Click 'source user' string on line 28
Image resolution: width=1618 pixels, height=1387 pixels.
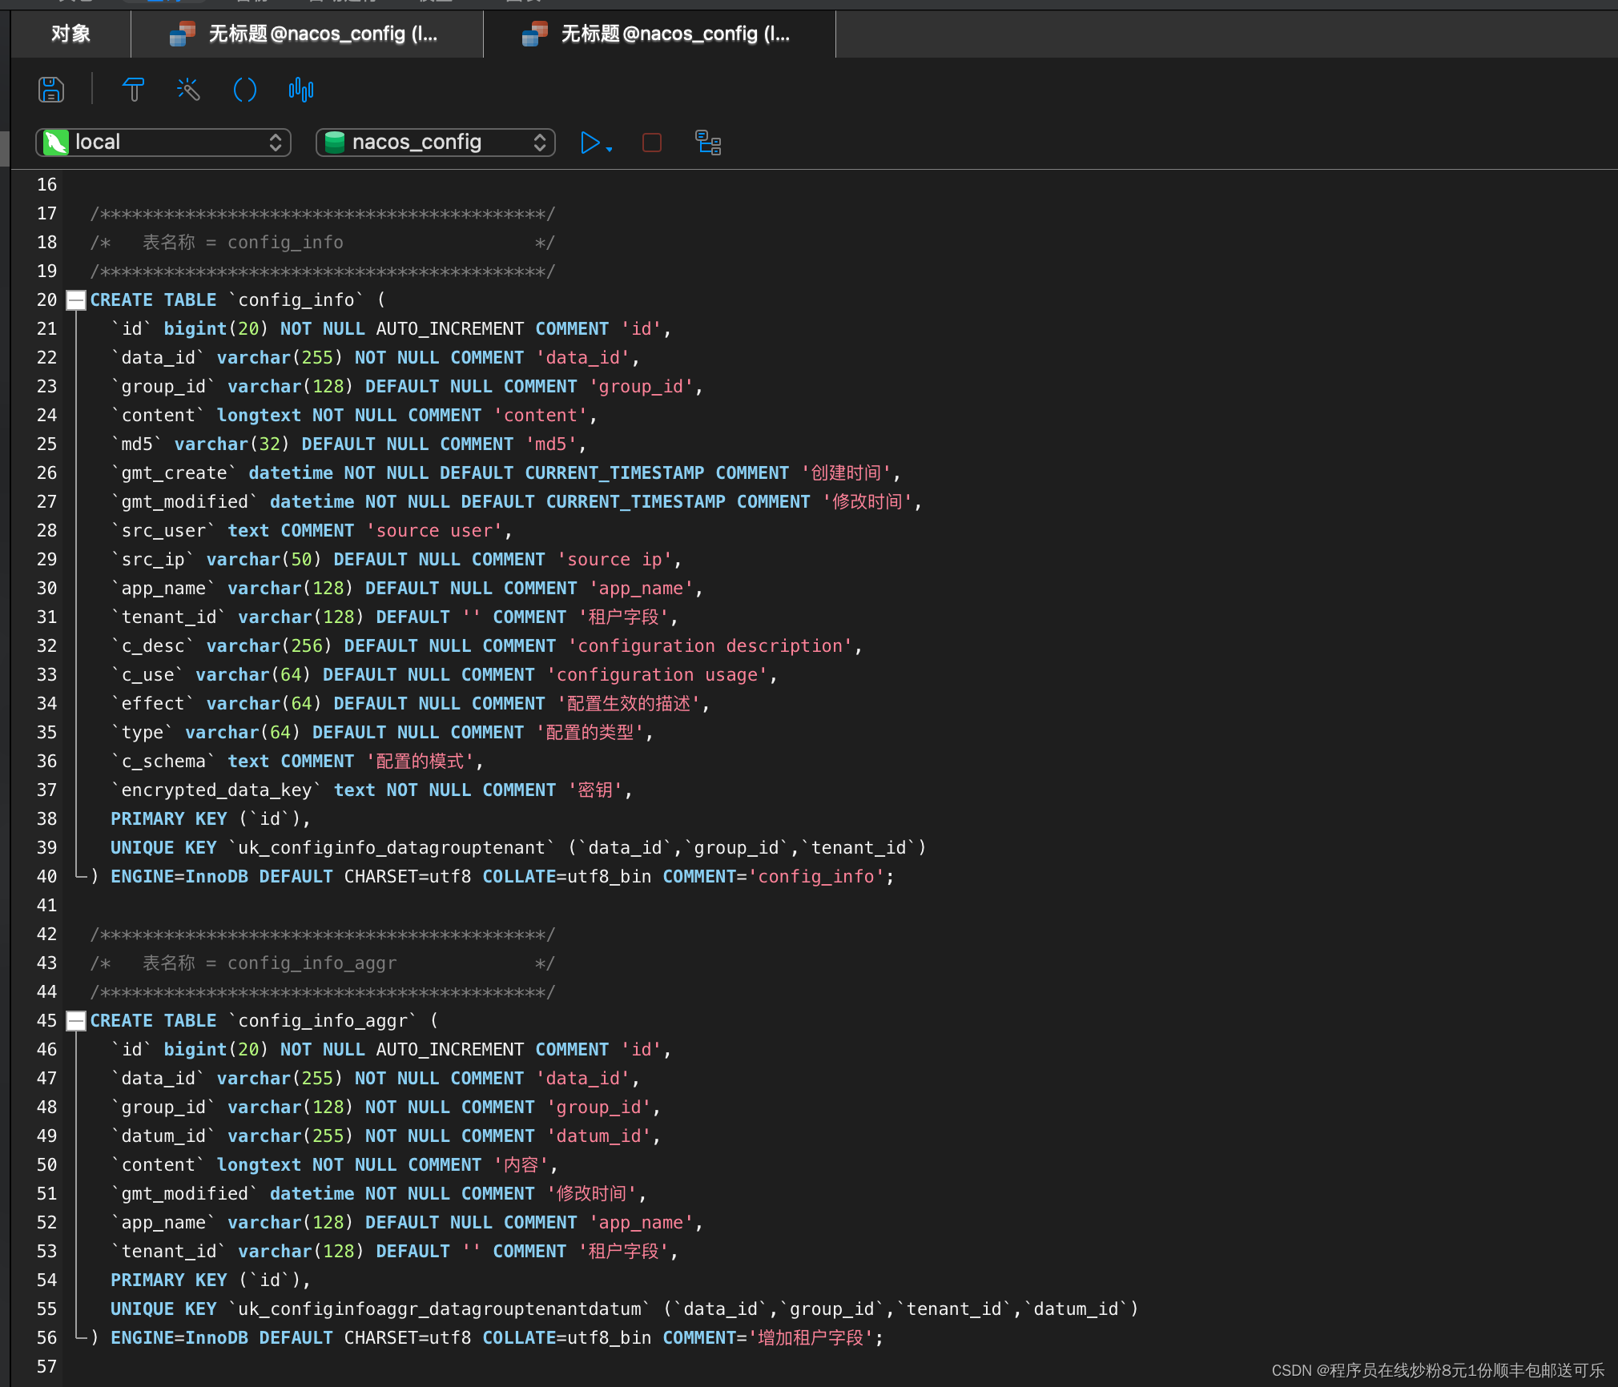tap(434, 531)
